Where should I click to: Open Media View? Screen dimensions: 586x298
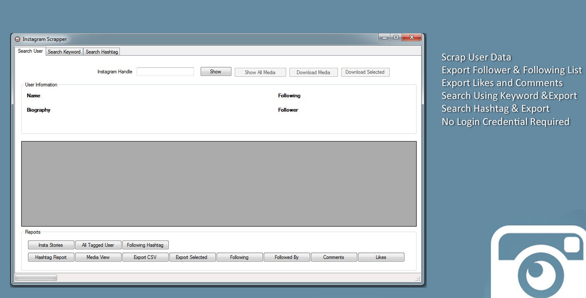[x=98, y=257]
